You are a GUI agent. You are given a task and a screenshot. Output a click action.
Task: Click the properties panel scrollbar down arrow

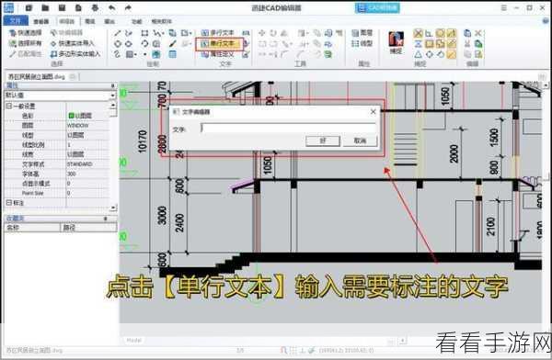(x=113, y=208)
